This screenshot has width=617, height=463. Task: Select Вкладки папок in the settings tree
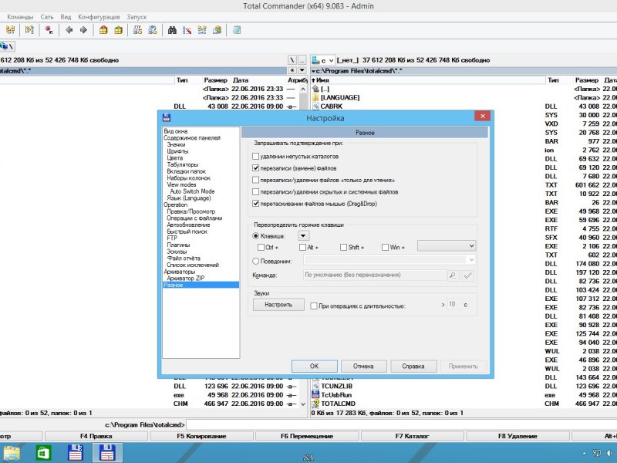click(186, 171)
